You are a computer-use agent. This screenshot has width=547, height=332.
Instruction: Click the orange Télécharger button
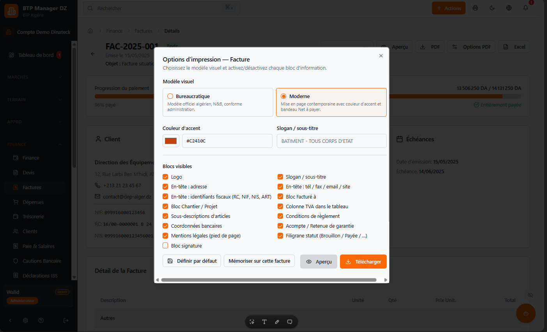pos(363,262)
